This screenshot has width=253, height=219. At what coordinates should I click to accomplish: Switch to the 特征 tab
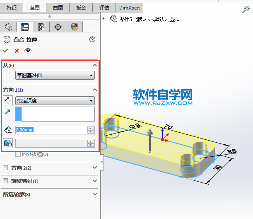click(x=12, y=7)
